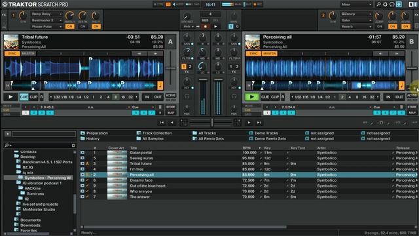
Task: Toggle the S snap button in master panel
Action: [x=230, y=26]
